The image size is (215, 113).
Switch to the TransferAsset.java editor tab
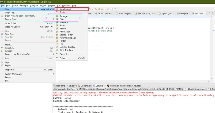[x=145, y=14]
